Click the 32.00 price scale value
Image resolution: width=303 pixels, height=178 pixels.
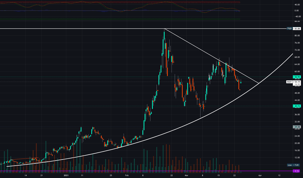(297, 122)
